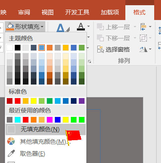Screen dimensions: 161x163
Task: Click the Selection Pane (选择窗格) icon
Action: tap(101, 49)
